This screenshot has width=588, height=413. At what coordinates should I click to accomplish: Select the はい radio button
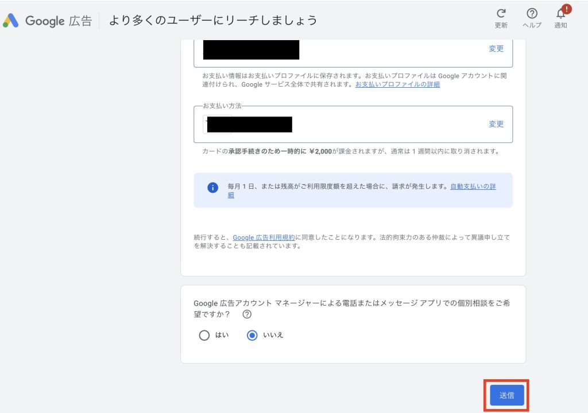tap(204, 335)
